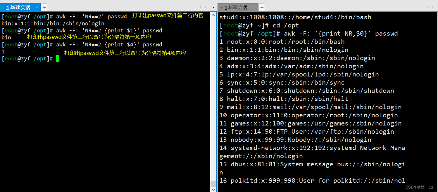This screenshot has height=192, width=438.
Task: Click the command awk -F: 'NR==2' passwd
Action: (92, 17)
